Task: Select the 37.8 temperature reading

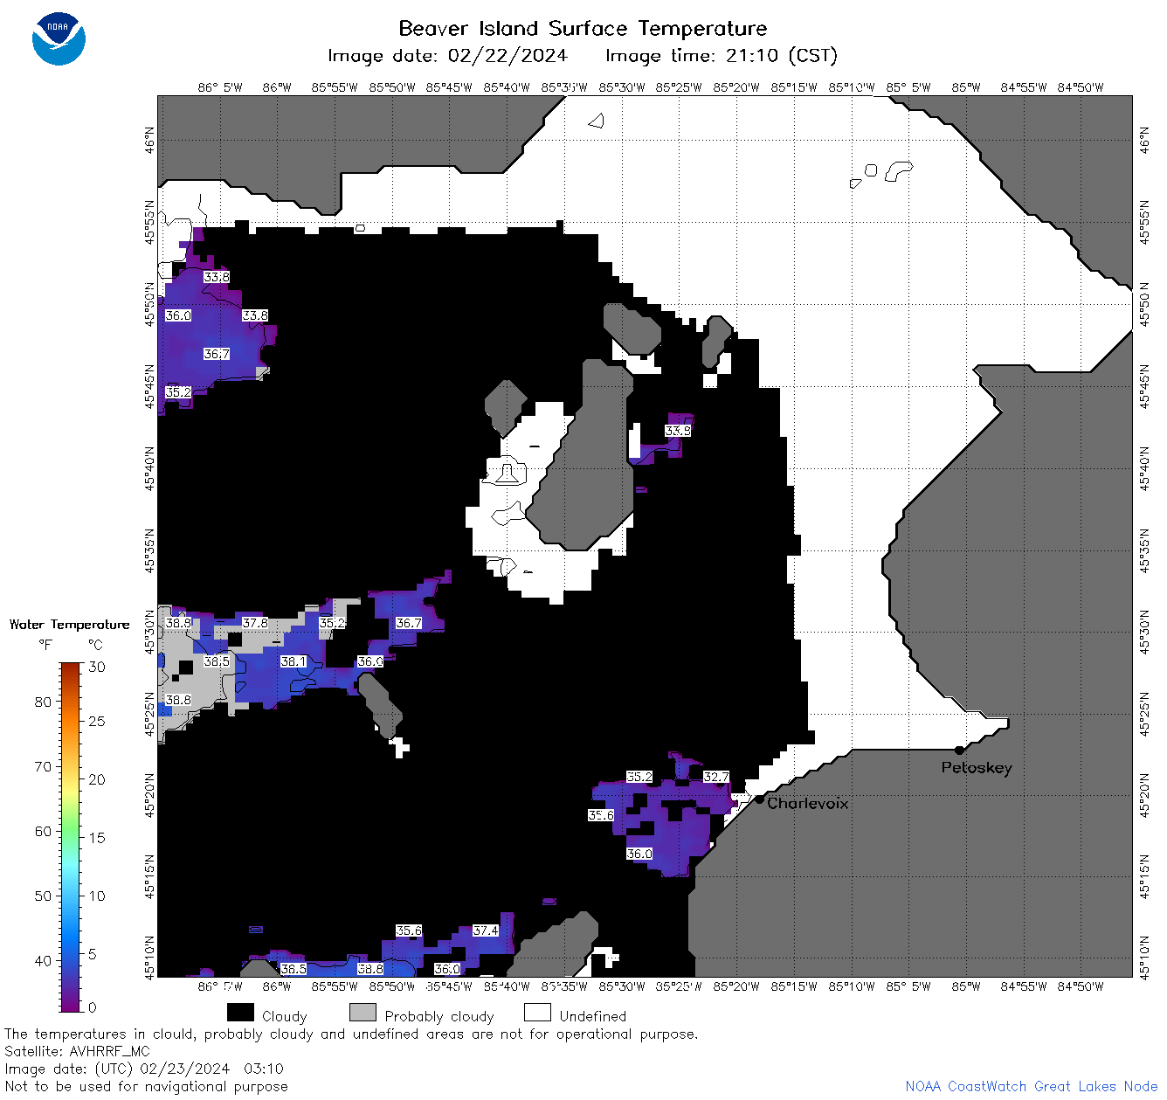Action: 255,623
